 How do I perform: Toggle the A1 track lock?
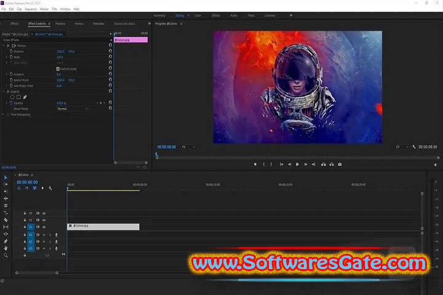click(25, 235)
